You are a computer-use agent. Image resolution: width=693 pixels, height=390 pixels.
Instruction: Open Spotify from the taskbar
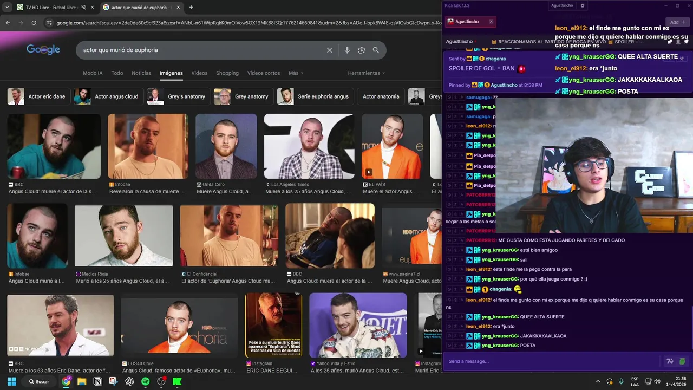(145, 381)
